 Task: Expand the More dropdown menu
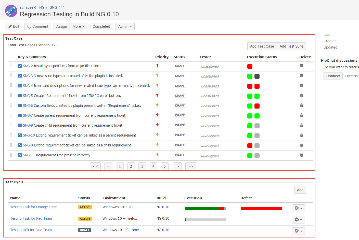pos(78,26)
